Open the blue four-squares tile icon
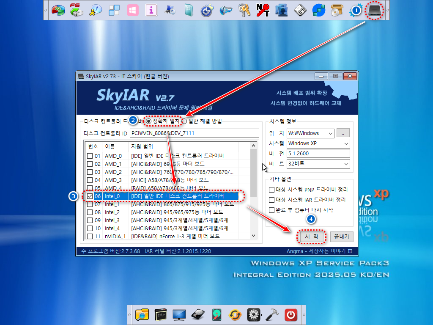The image size is (433, 325). click(114, 11)
